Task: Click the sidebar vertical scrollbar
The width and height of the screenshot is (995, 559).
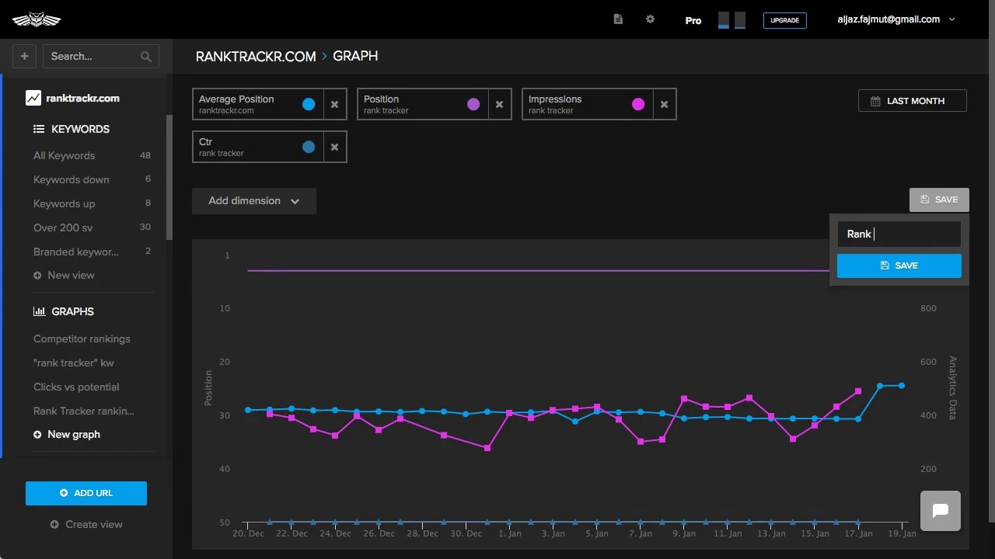Action: tap(169, 177)
